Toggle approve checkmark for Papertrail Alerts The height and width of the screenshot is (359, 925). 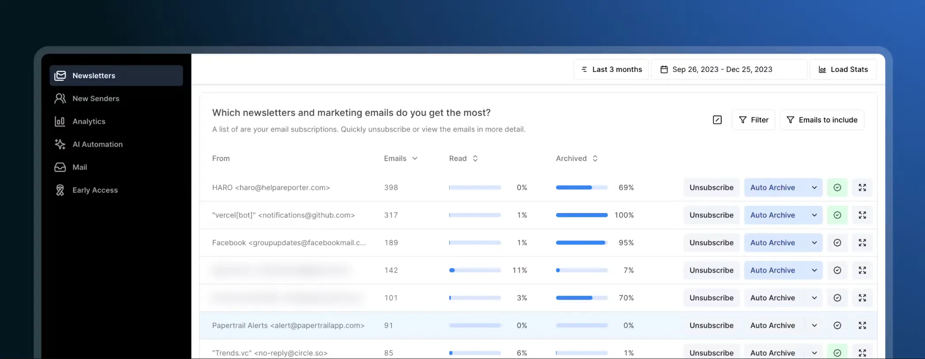tap(837, 325)
